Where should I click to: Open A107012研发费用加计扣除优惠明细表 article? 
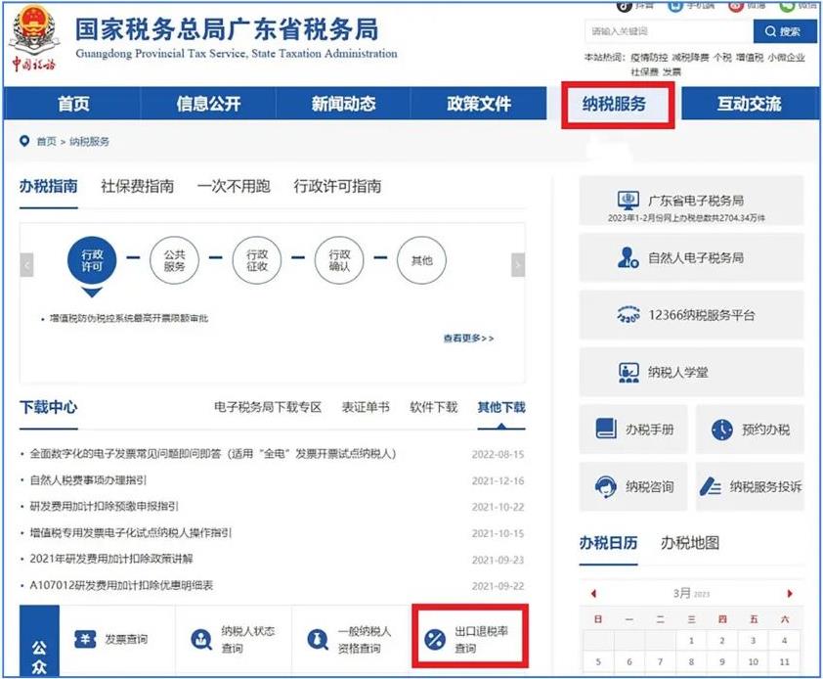coord(121,585)
